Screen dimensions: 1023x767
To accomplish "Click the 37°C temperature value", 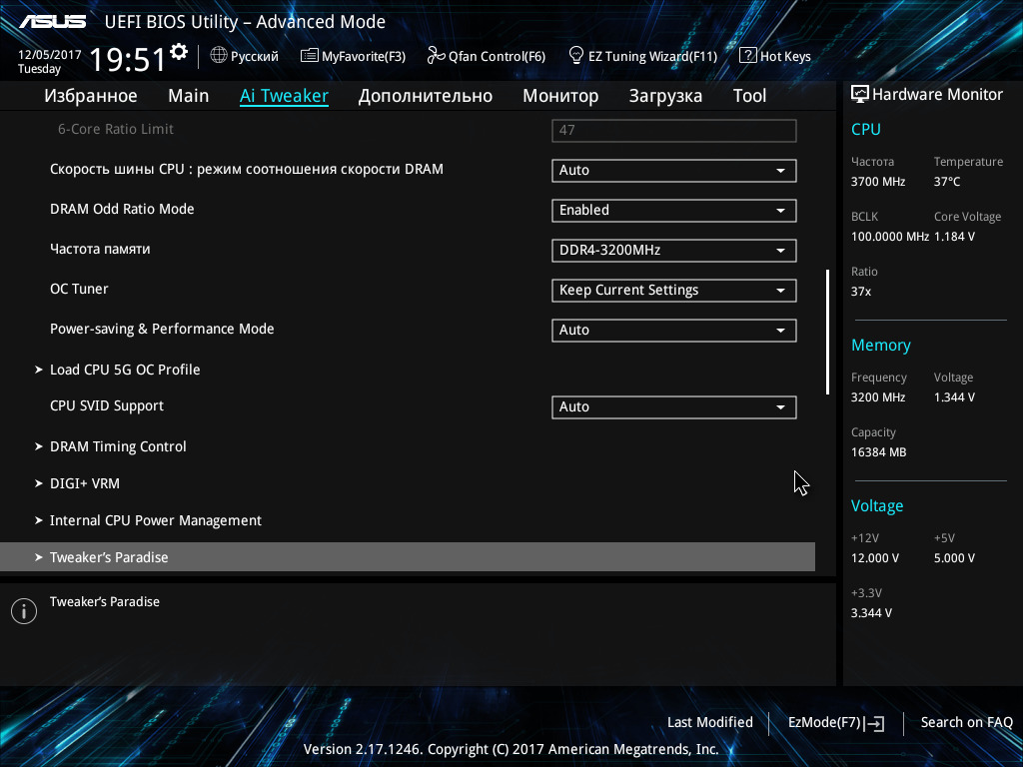I will coord(947,182).
